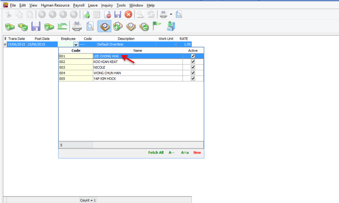
Task: Open the Print dropdown arrow in top toolbar
Action: pyautogui.click(x=171, y=14)
